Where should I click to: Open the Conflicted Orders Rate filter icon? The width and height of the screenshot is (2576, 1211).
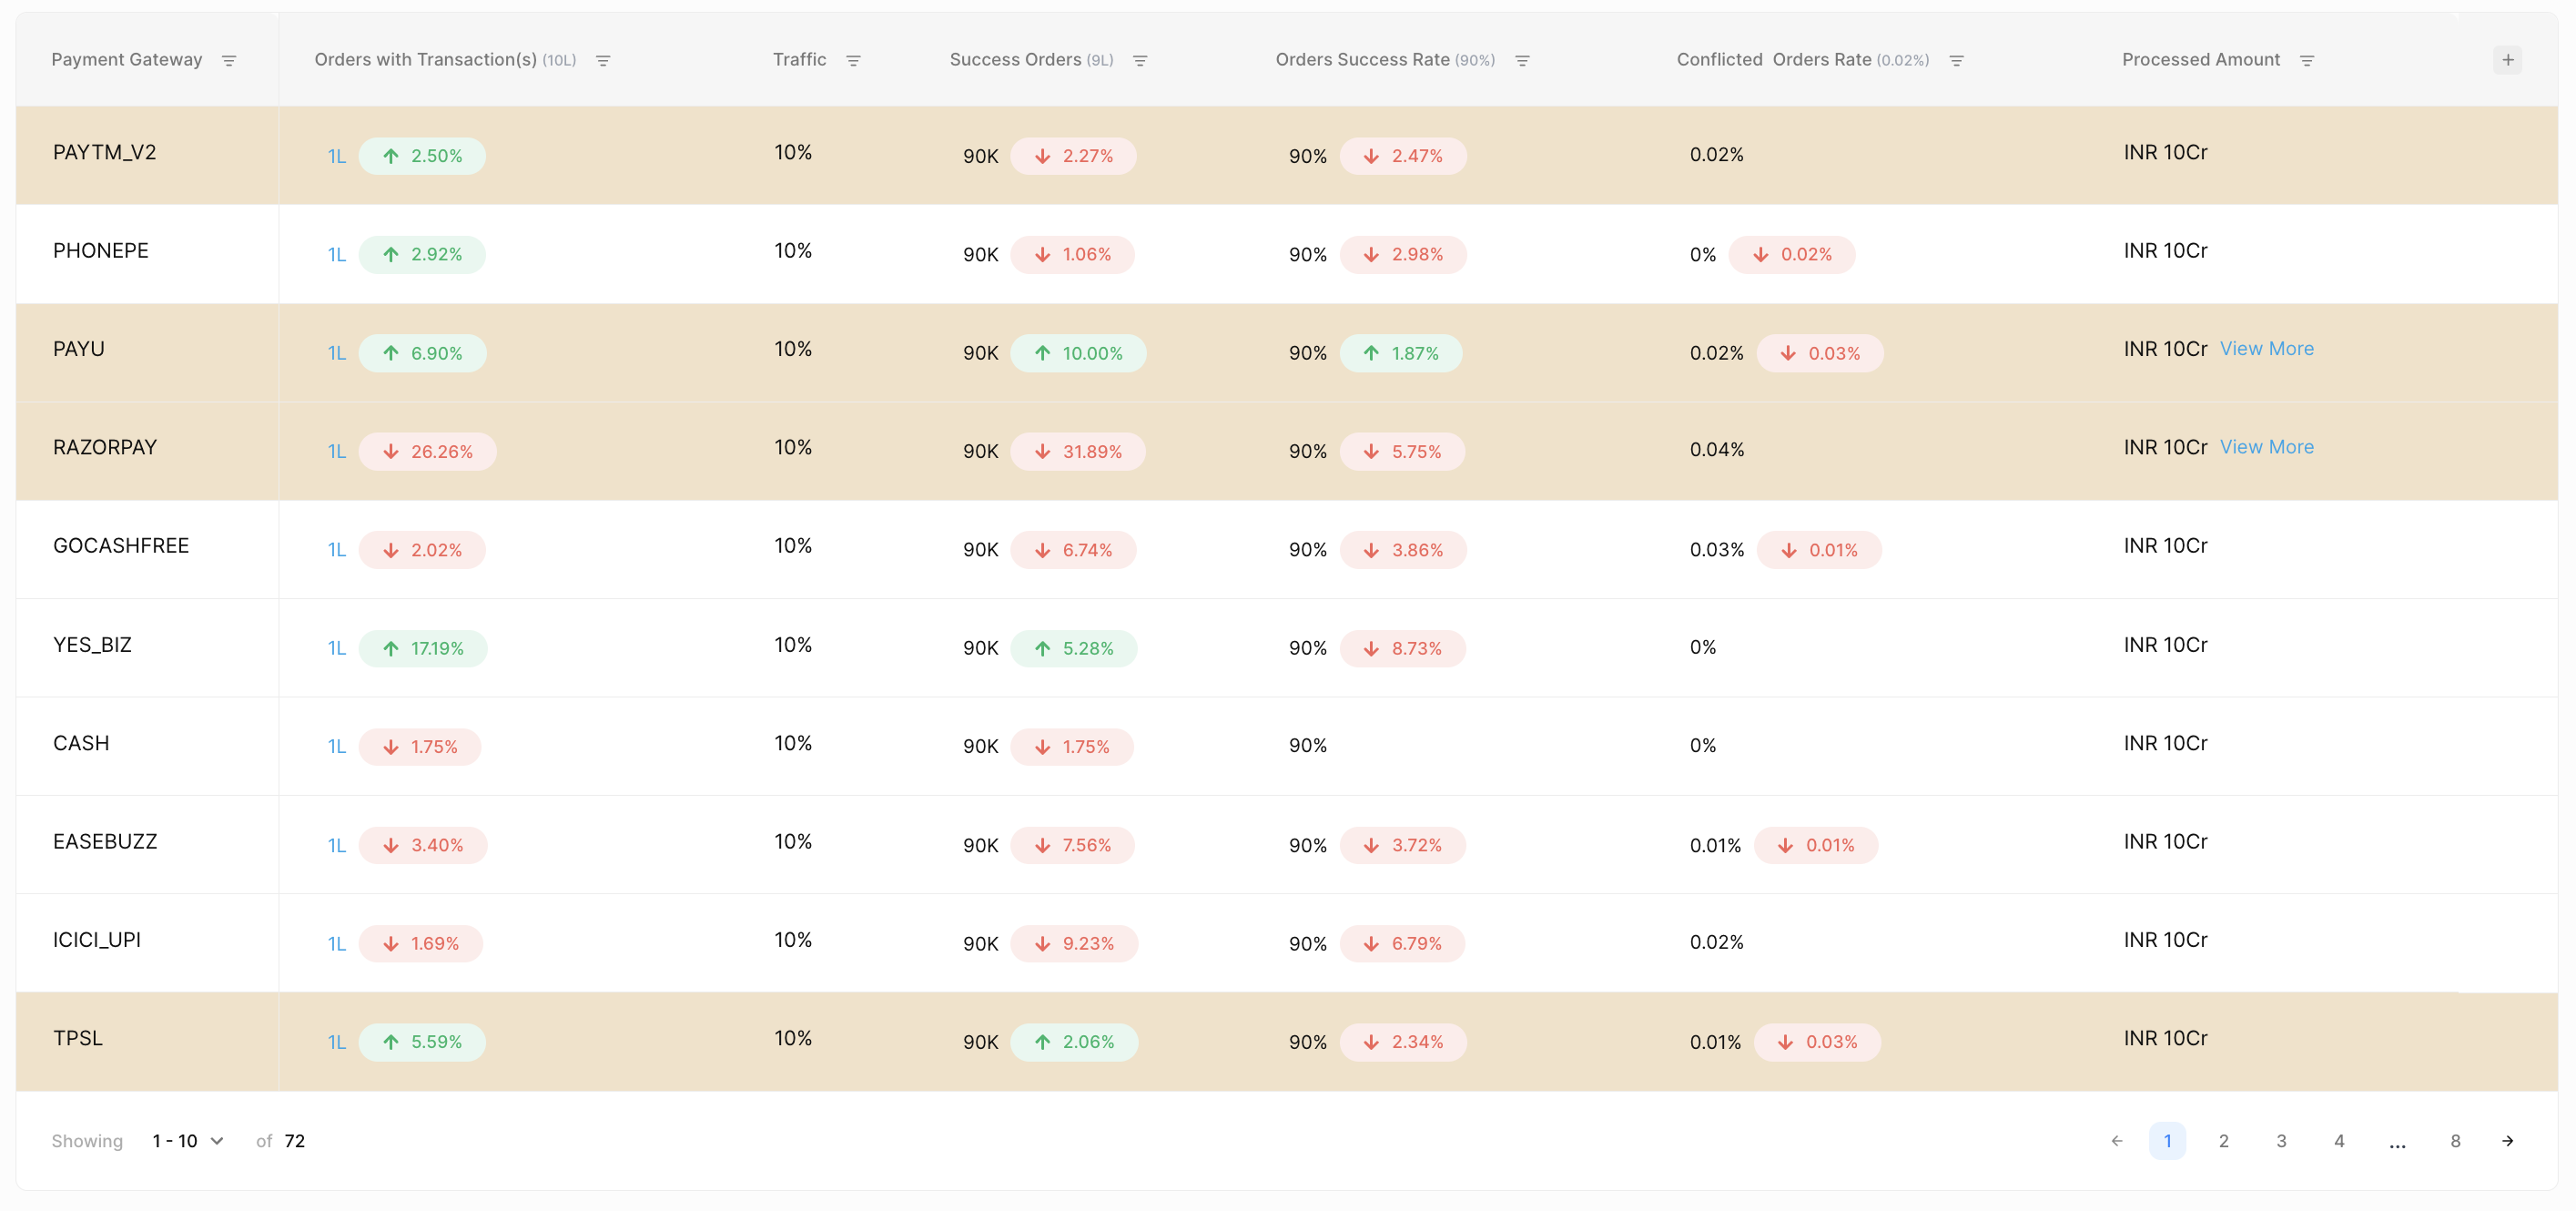1956,61
